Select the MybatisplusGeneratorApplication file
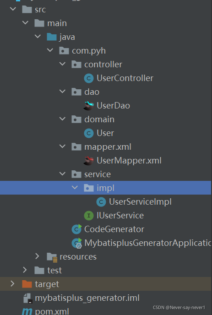The height and width of the screenshot is (315, 212). [x=148, y=243]
